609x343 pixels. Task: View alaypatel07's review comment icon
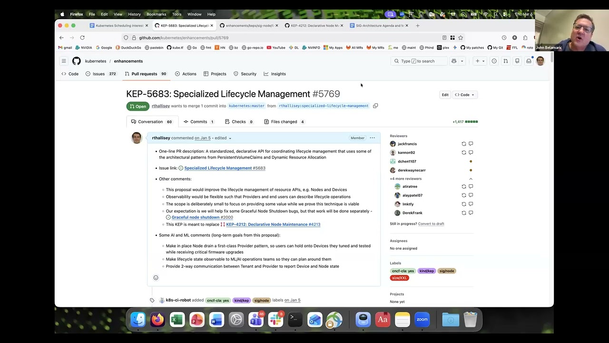pyautogui.click(x=471, y=195)
